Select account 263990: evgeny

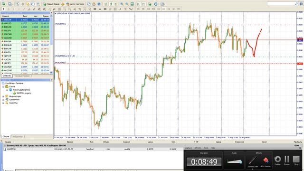coord(22,93)
